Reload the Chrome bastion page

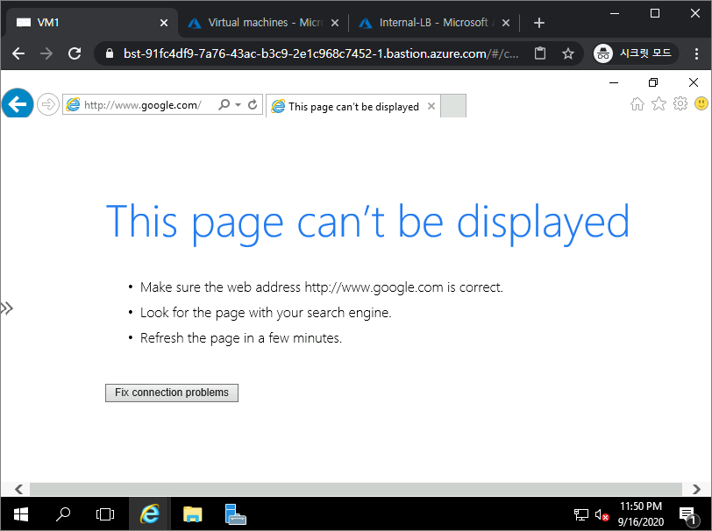coord(75,53)
